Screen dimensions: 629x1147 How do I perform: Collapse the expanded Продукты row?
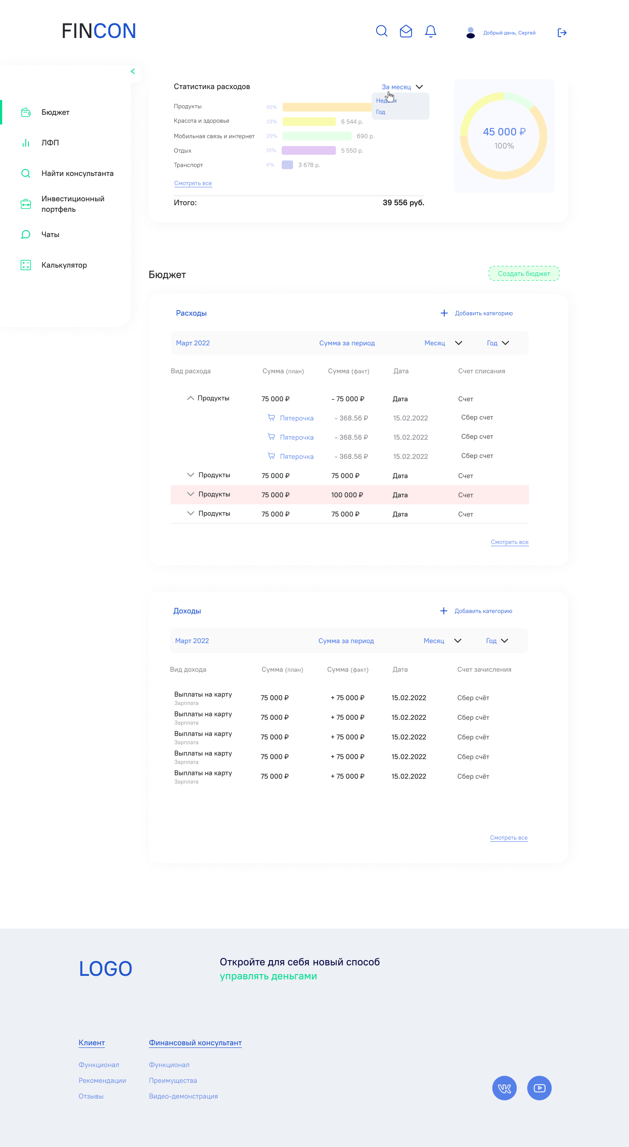[x=190, y=398]
